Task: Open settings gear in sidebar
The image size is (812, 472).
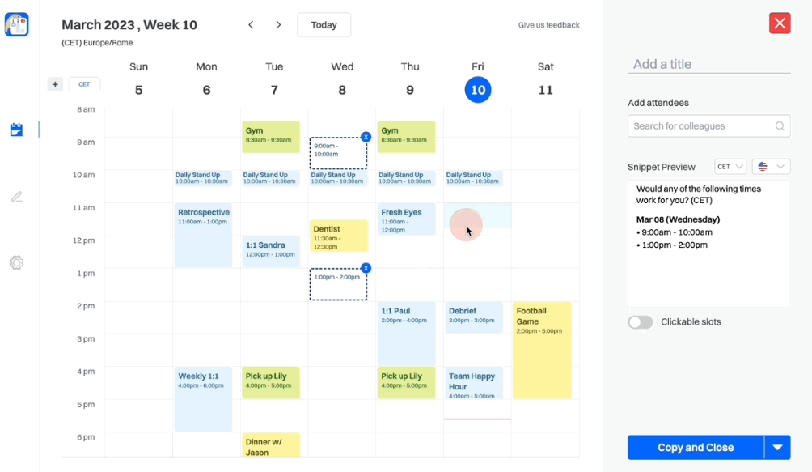Action: click(16, 263)
